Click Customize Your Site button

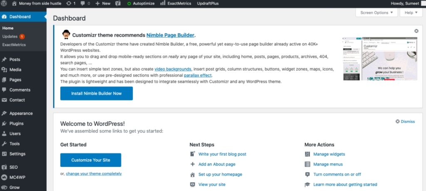click(91, 160)
